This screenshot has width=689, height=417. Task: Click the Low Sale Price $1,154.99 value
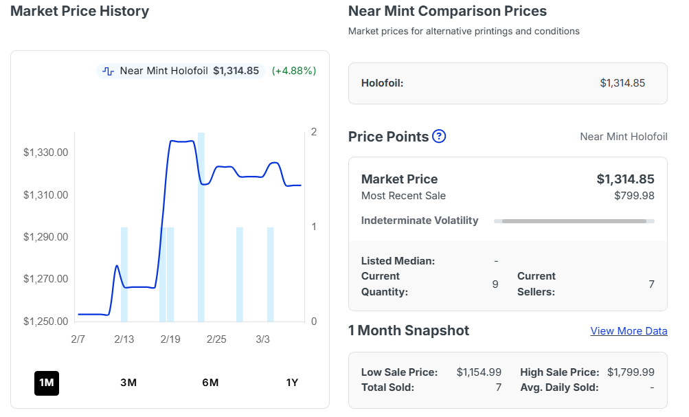coord(479,372)
